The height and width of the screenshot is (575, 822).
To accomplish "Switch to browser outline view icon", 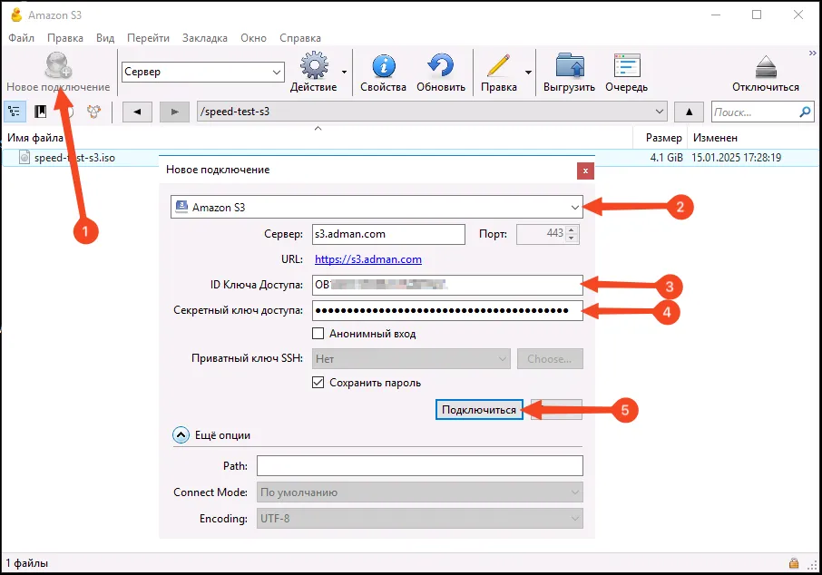I will [15, 112].
